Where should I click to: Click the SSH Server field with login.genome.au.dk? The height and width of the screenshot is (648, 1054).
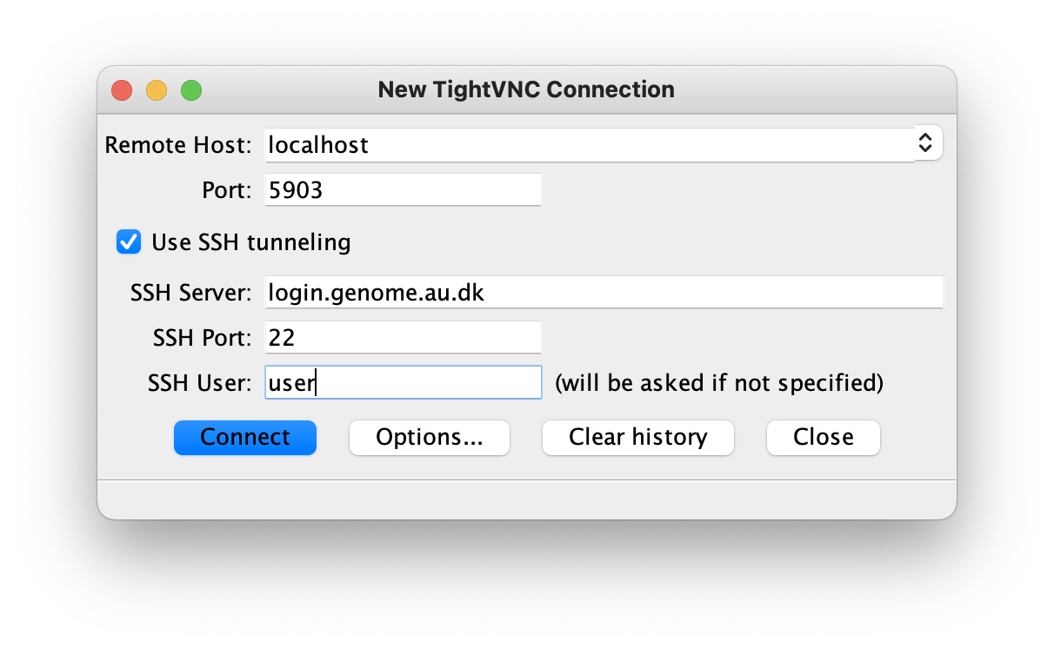604,293
